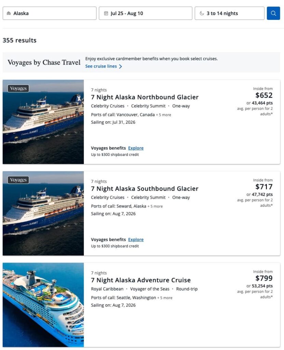Click the chevron arrow after See cruise lines
This screenshot has width=284, height=350.
(120, 66)
